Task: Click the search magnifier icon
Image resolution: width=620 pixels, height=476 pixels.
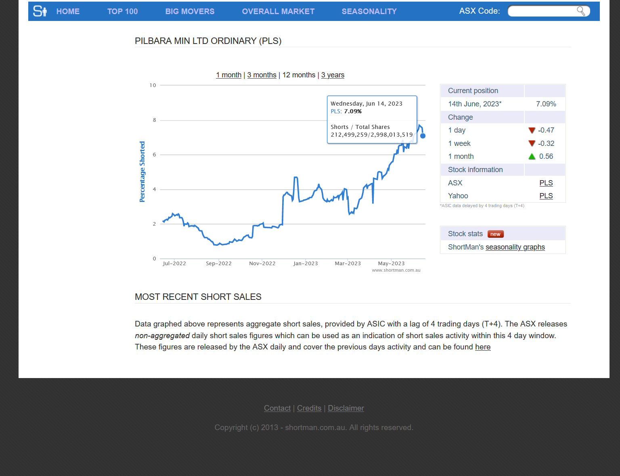Action: pyautogui.click(x=581, y=11)
